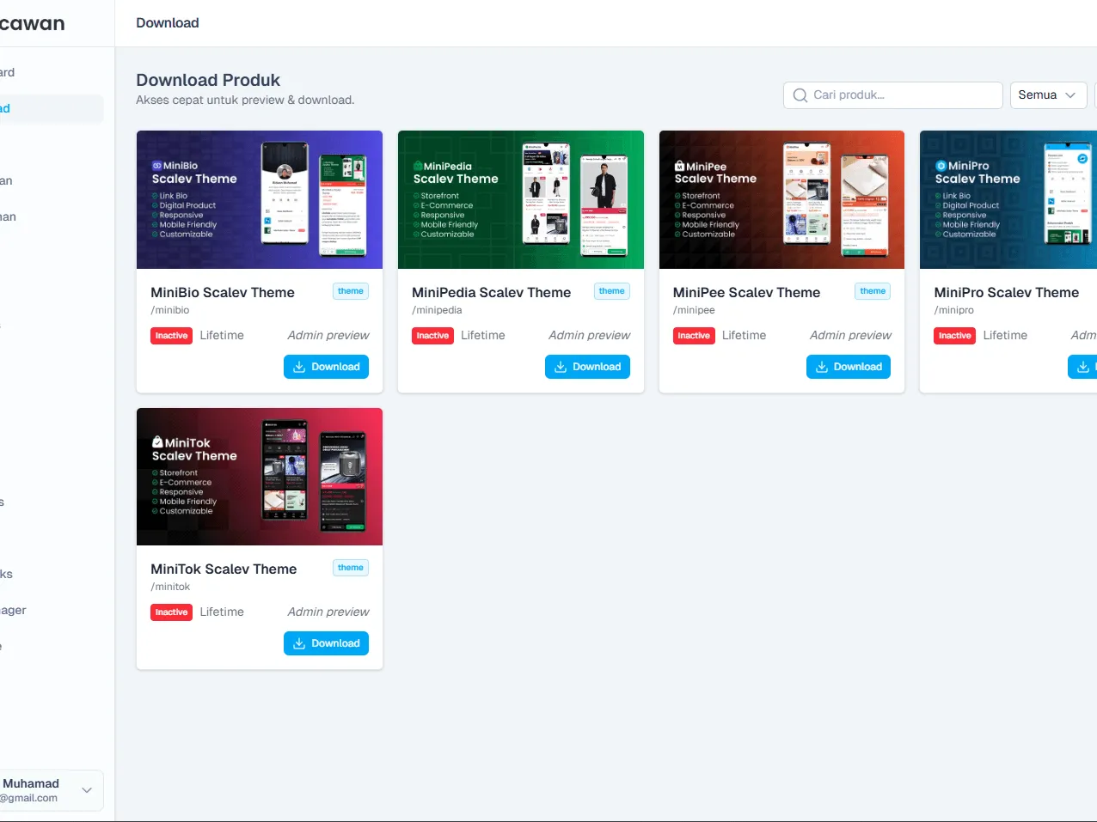The width and height of the screenshot is (1097, 822).
Task: Click the Inactive badge on MiniBio card
Action: pyautogui.click(x=172, y=336)
